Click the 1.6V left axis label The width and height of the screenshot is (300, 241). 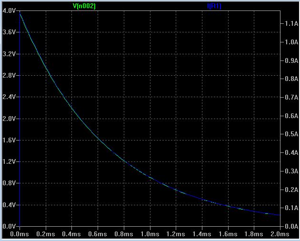9,140
